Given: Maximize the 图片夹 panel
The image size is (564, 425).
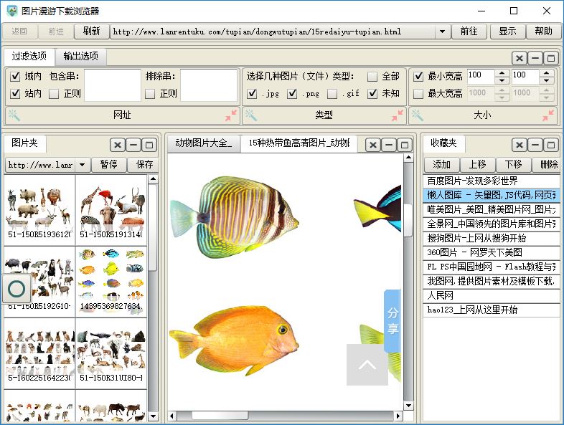Looking at the screenshot, I should 149,145.
